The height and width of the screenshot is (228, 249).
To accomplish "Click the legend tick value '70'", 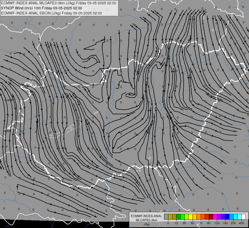I will coord(201,223).
